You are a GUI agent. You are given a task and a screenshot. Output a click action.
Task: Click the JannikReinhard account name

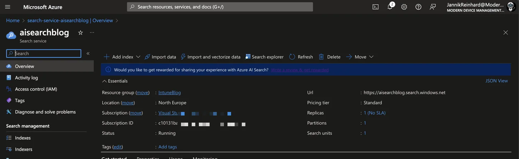tap(475, 5)
